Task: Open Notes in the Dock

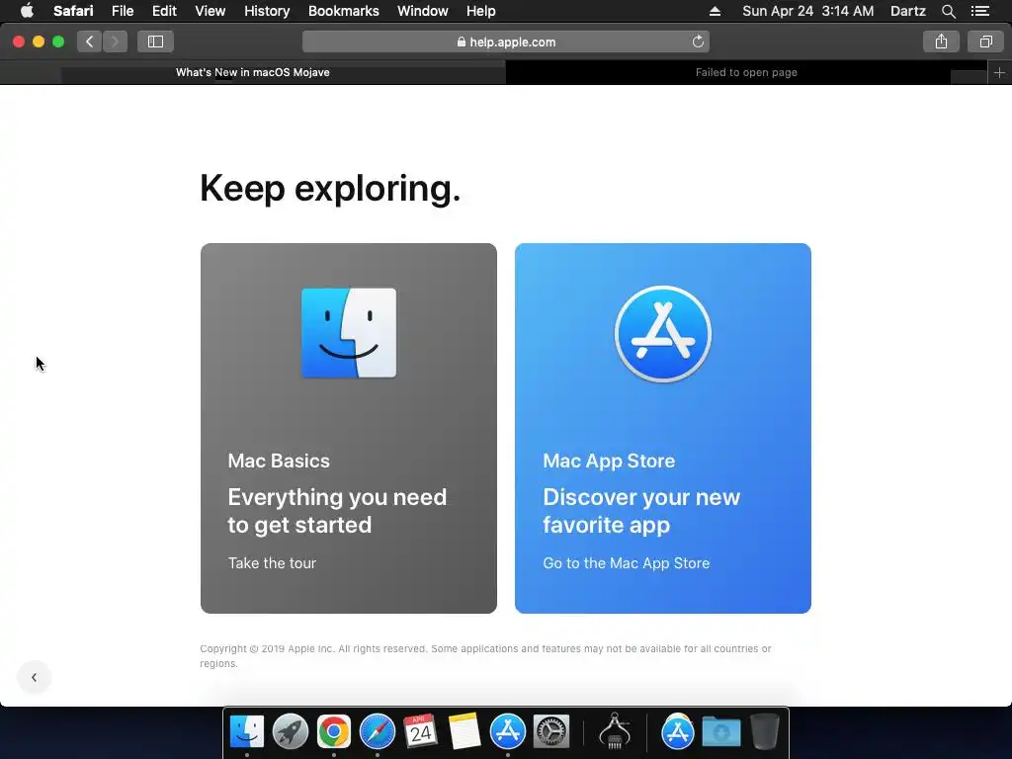Action: (464, 731)
